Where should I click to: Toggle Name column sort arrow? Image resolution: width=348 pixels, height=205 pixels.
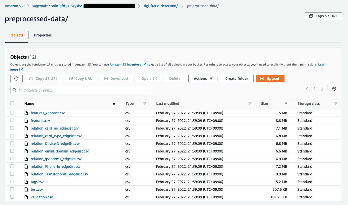tap(114, 104)
